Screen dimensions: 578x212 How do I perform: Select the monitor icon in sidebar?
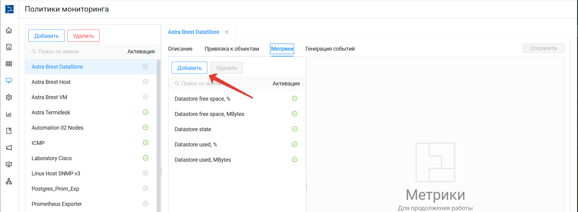pos(9,81)
